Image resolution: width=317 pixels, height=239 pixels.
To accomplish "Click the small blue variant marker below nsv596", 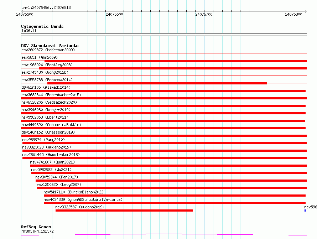I will point(305,211).
